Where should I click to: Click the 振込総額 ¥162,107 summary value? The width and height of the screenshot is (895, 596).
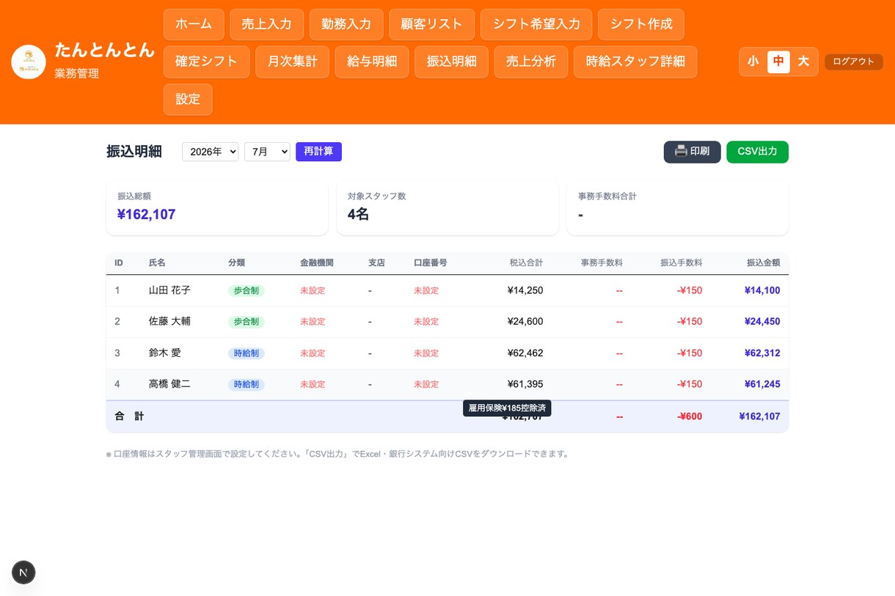(146, 214)
